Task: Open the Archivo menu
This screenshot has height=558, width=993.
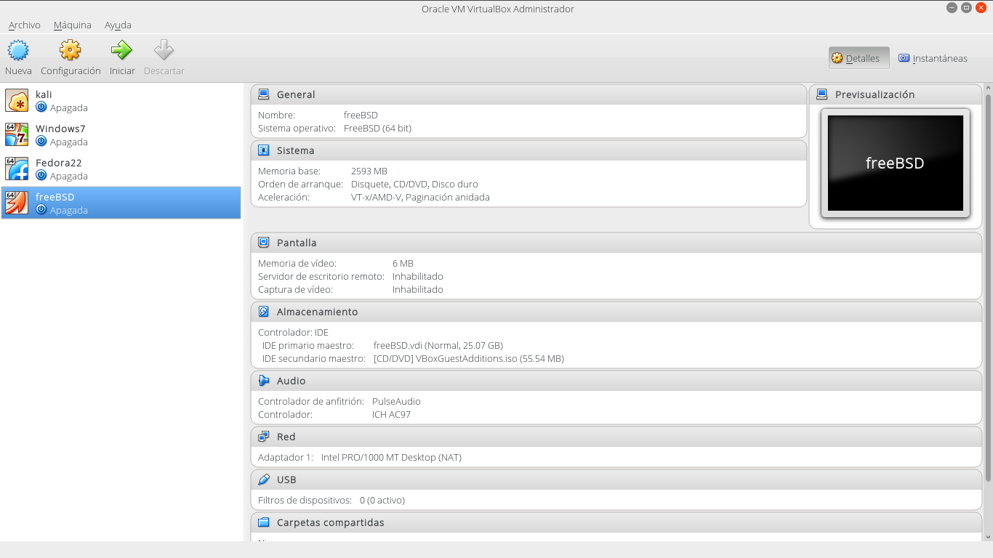Action: pyautogui.click(x=25, y=25)
